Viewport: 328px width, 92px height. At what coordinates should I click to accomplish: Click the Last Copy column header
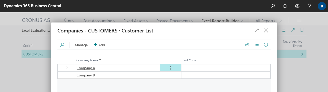[189, 60]
